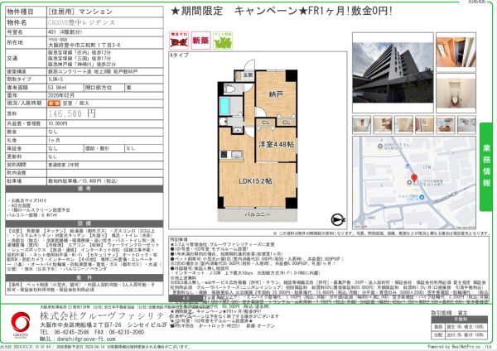Select parking value 敷地内駐車場／15,400円
Image resolution: width=497 pixels, height=351 pixels.
(83, 181)
